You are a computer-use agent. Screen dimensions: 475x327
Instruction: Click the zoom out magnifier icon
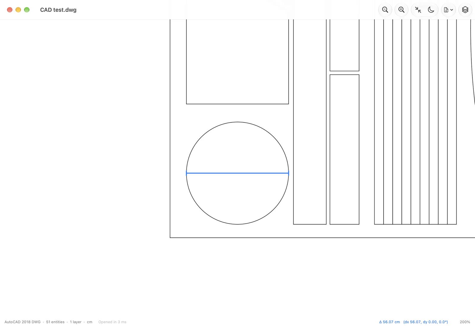point(385,10)
